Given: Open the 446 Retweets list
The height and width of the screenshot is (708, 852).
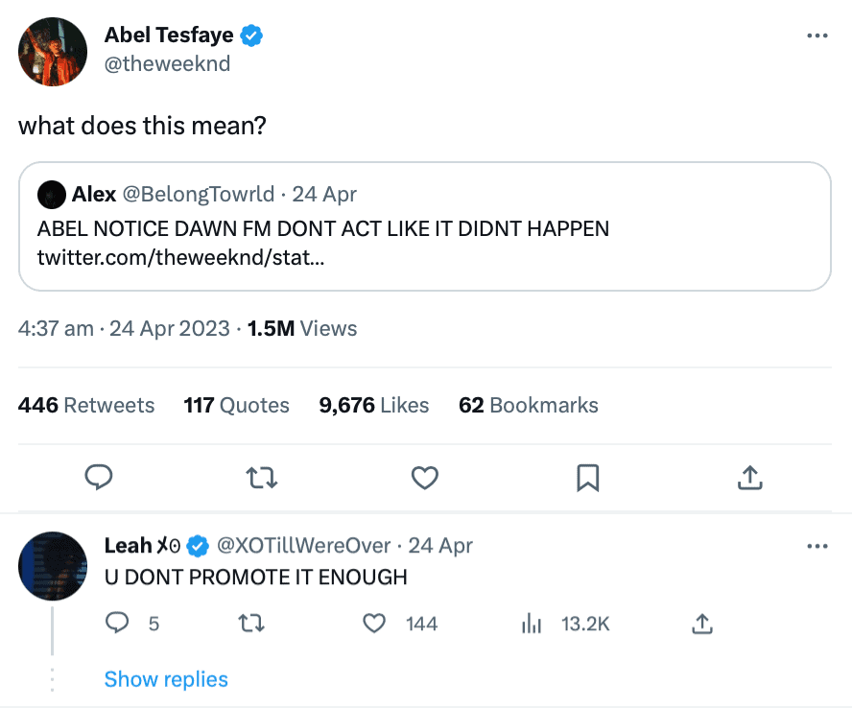Looking at the screenshot, I should [86, 406].
